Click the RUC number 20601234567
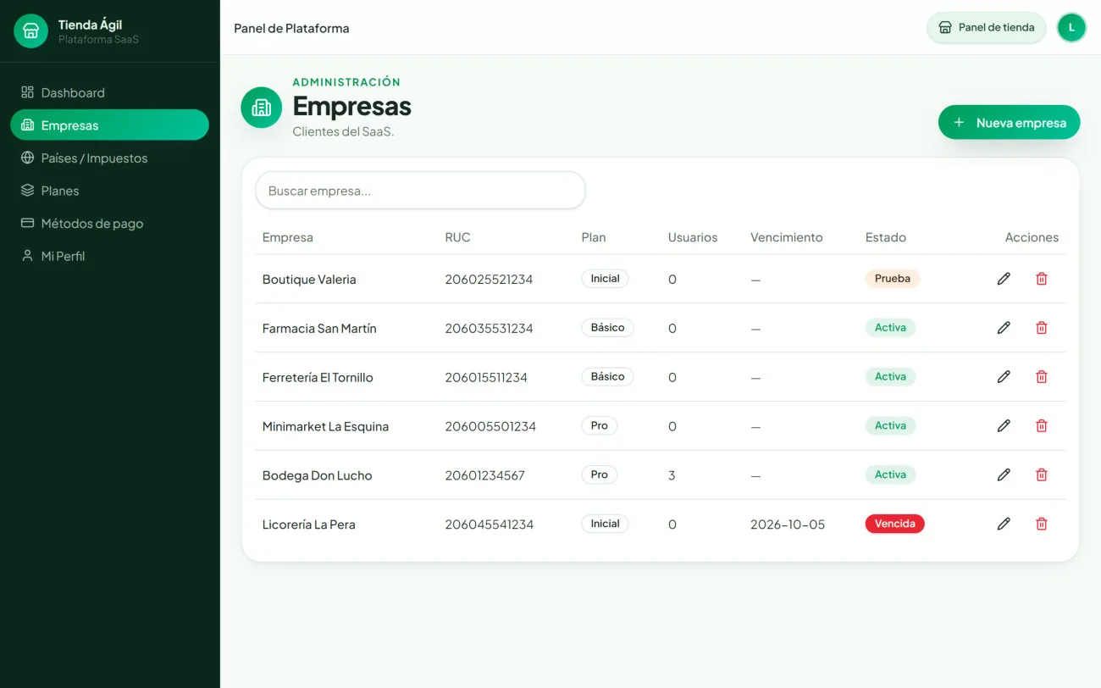 [x=485, y=475]
